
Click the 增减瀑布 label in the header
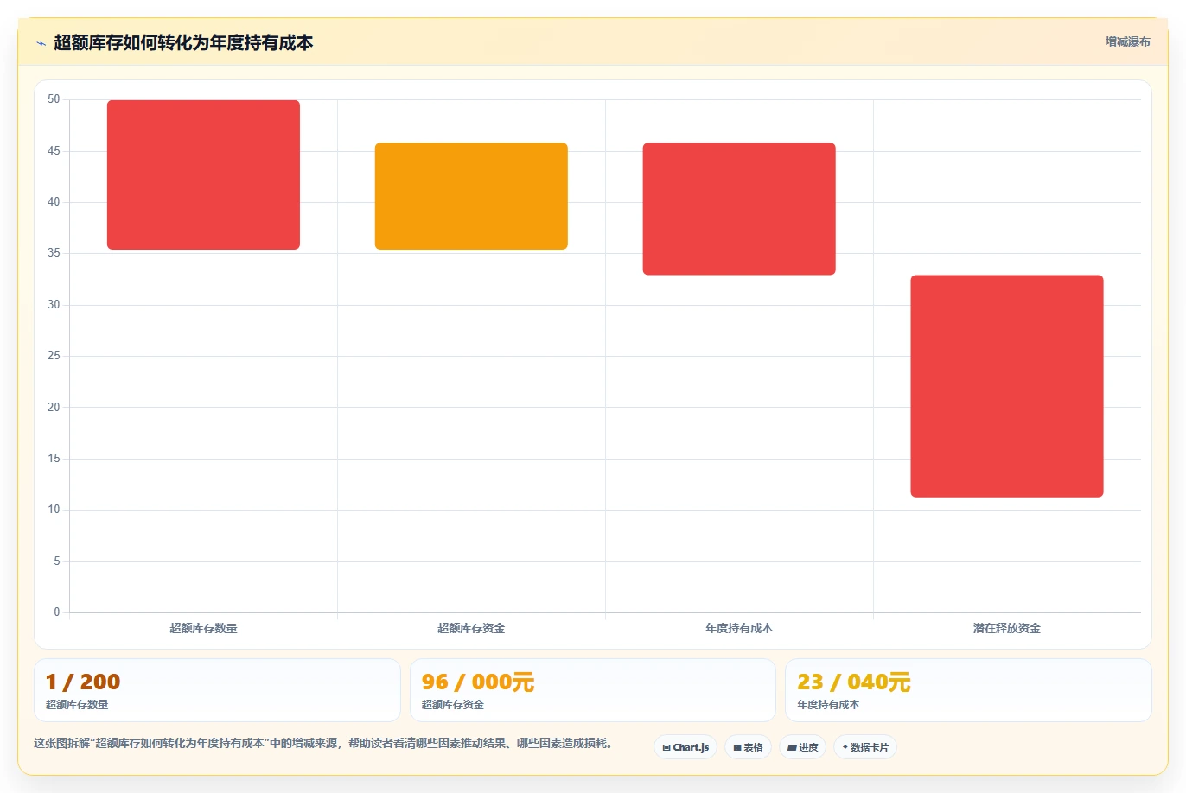tap(1128, 41)
